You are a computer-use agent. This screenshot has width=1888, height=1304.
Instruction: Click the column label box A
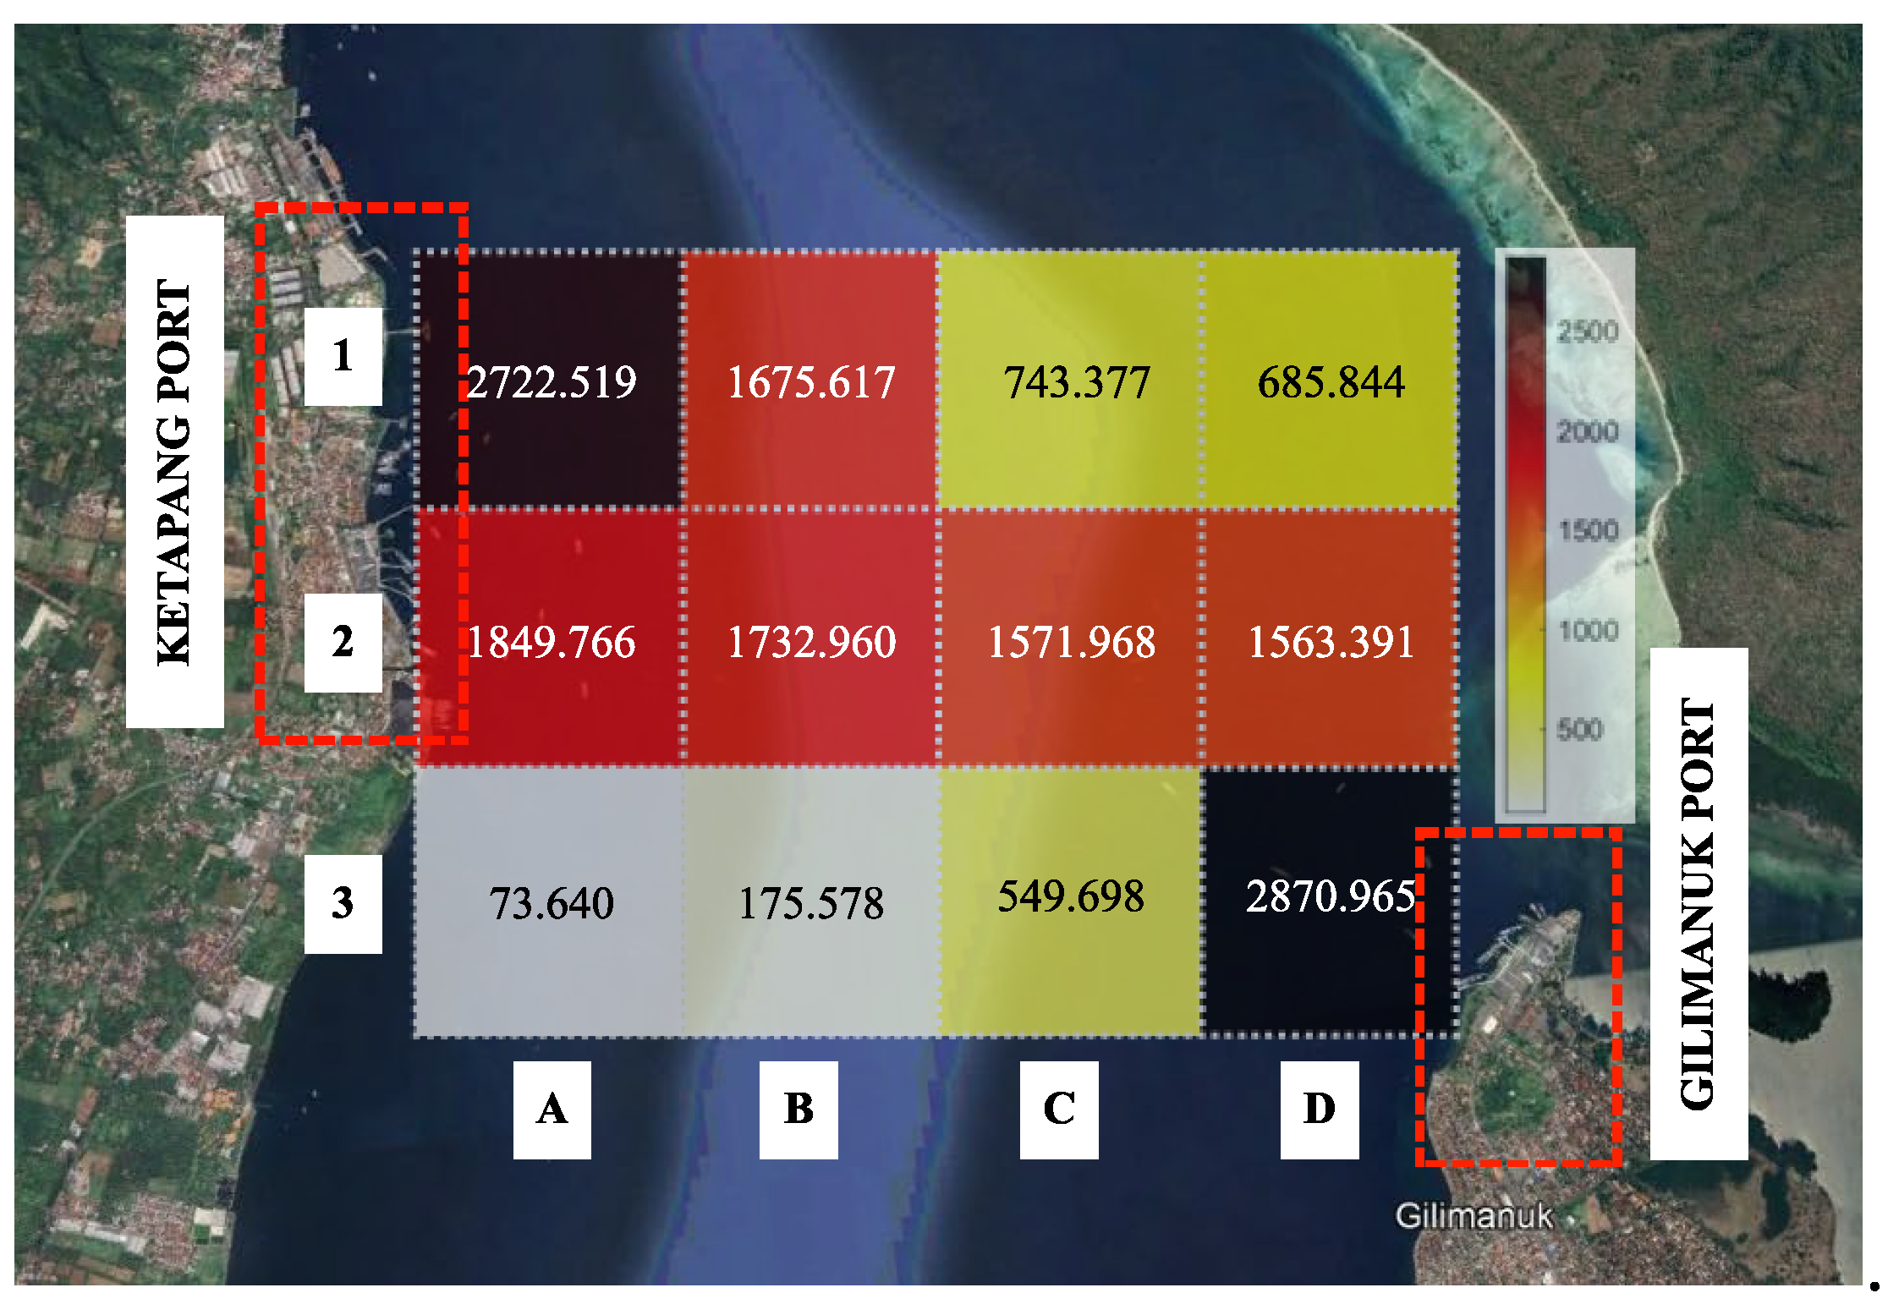click(x=552, y=1109)
